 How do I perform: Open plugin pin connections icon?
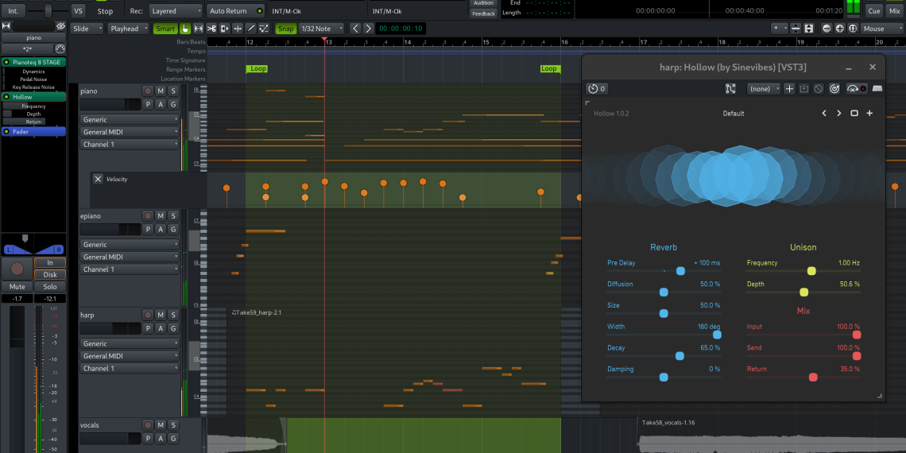(730, 89)
